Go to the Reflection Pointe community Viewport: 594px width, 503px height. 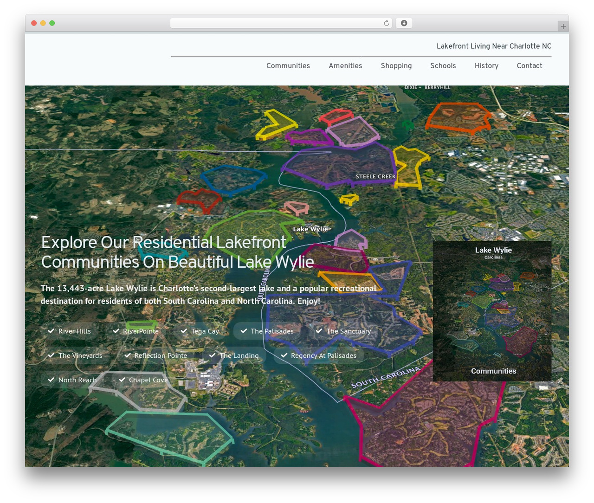155,356
